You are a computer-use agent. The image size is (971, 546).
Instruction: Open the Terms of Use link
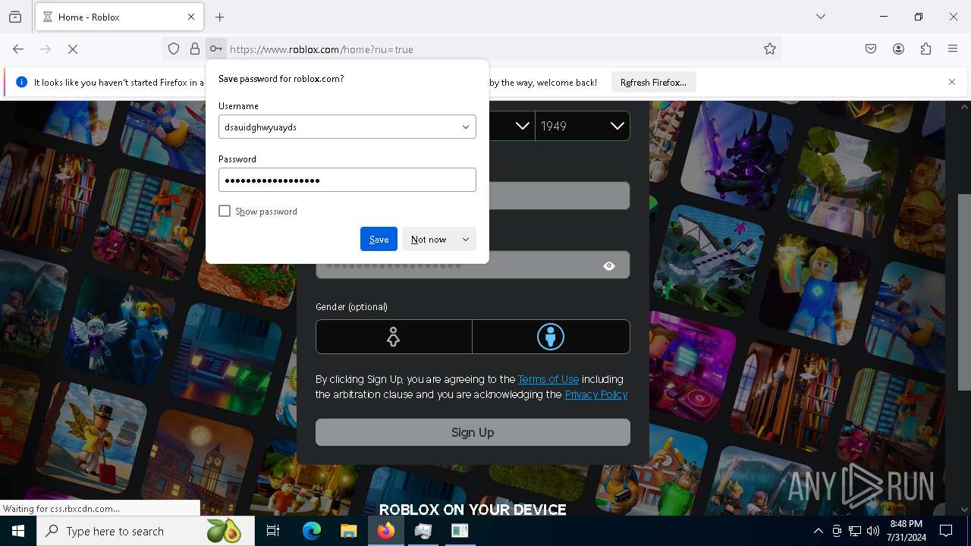click(548, 379)
